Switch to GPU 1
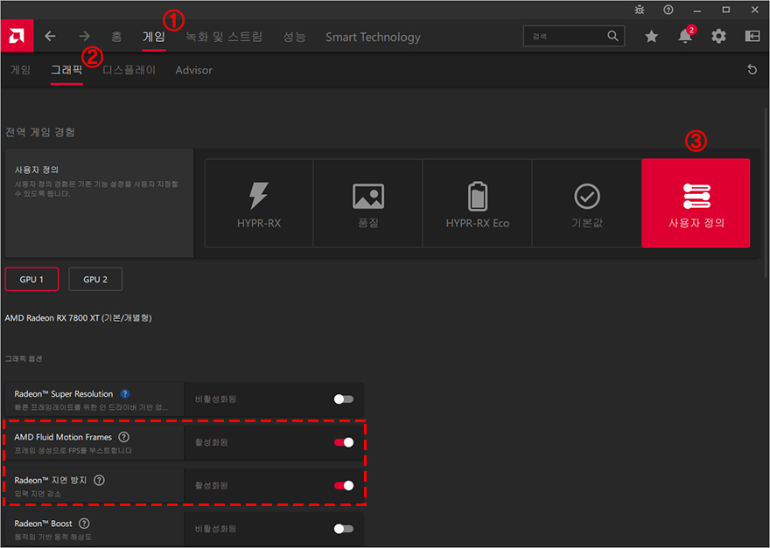Viewport: 770px width, 548px height. coord(31,279)
